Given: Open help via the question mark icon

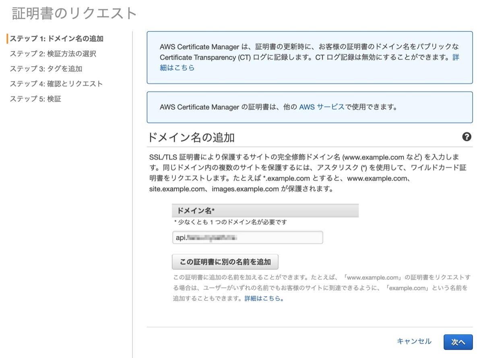Looking at the screenshot, I should [467, 137].
